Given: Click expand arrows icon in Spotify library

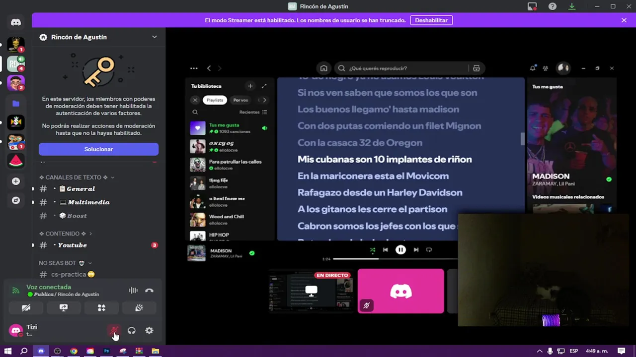Looking at the screenshot, I should (264, 86).
